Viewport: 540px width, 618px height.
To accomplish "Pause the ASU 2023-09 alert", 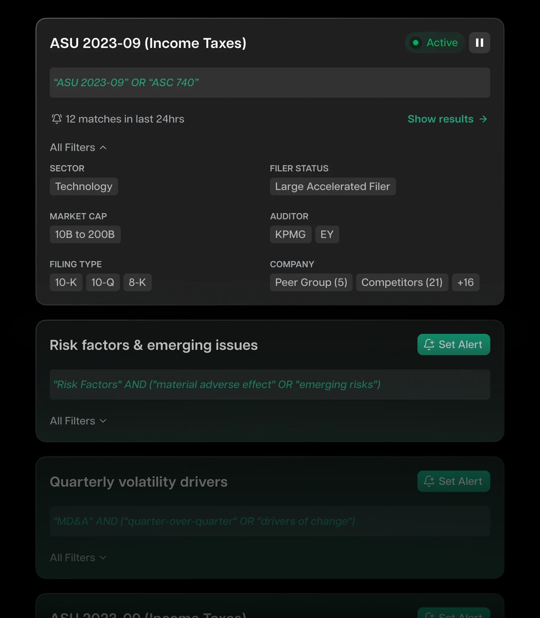I will pyautogui.click(x=479, y=43).
